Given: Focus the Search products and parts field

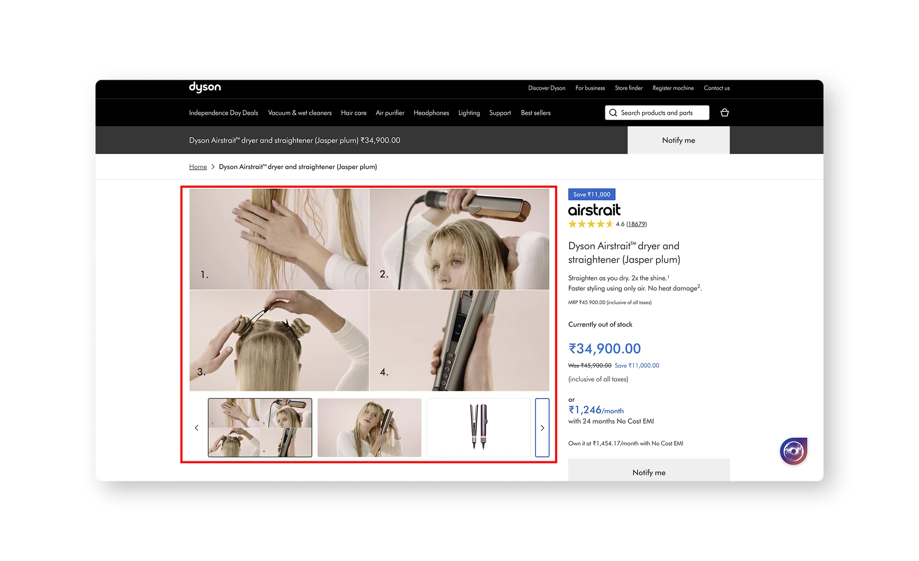Looking at the screenshot, I should pos(657,113).
